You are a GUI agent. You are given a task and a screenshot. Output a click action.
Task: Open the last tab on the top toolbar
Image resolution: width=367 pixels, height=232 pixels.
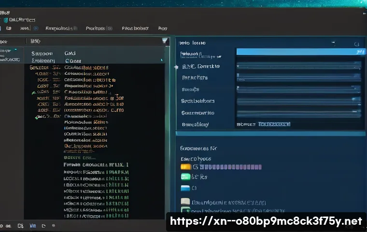[163, 29]
